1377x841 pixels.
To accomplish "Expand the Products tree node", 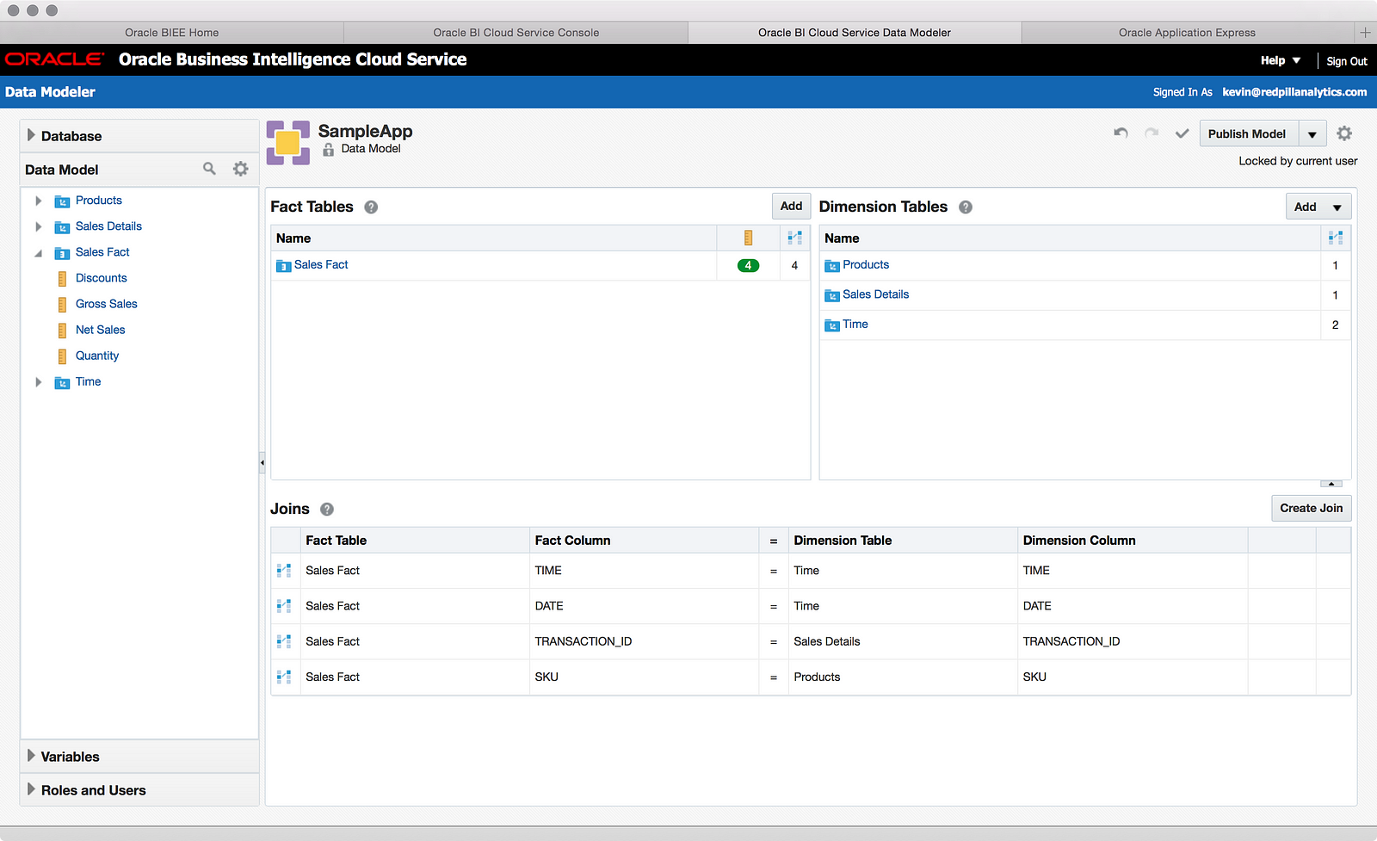I will click(x=38, y=201).
